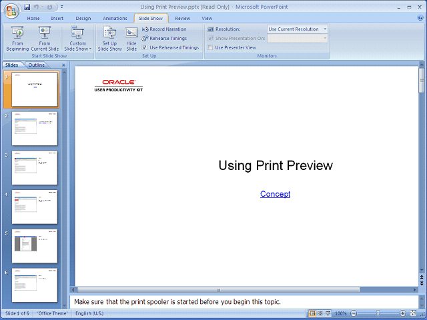427x320 pixels.
Task: Click the slide pane scroll-down arrow
Action: (x=64, y=306)
